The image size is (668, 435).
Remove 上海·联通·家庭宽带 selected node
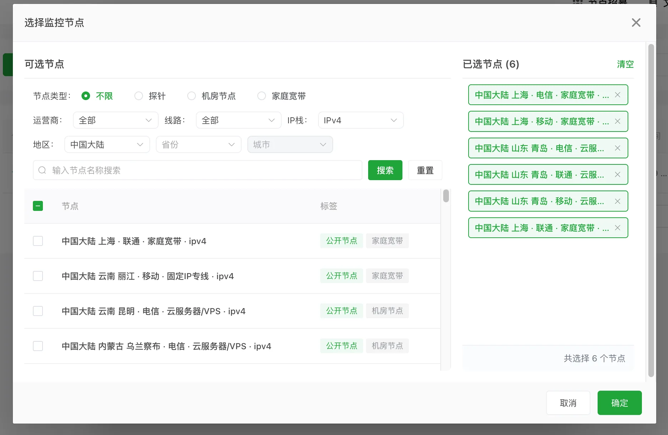(x=617, y=228)
